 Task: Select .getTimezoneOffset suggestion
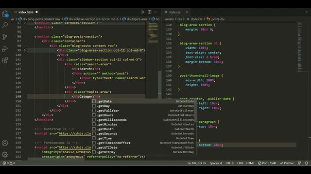tap(144, 143)
